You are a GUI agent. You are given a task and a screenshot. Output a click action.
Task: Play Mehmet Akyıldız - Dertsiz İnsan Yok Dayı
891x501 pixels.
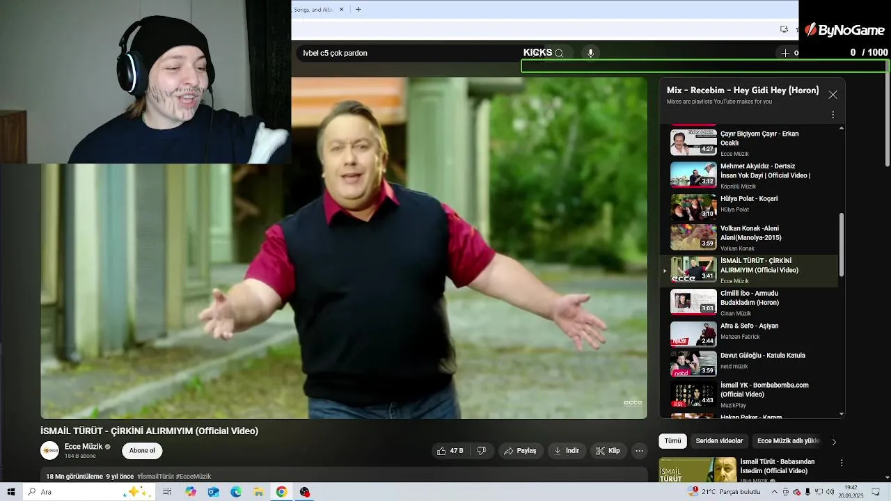pyautogui.click(x=693, y=175)
